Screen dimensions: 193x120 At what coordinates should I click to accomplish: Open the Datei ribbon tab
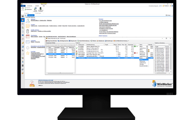(23, 6)
